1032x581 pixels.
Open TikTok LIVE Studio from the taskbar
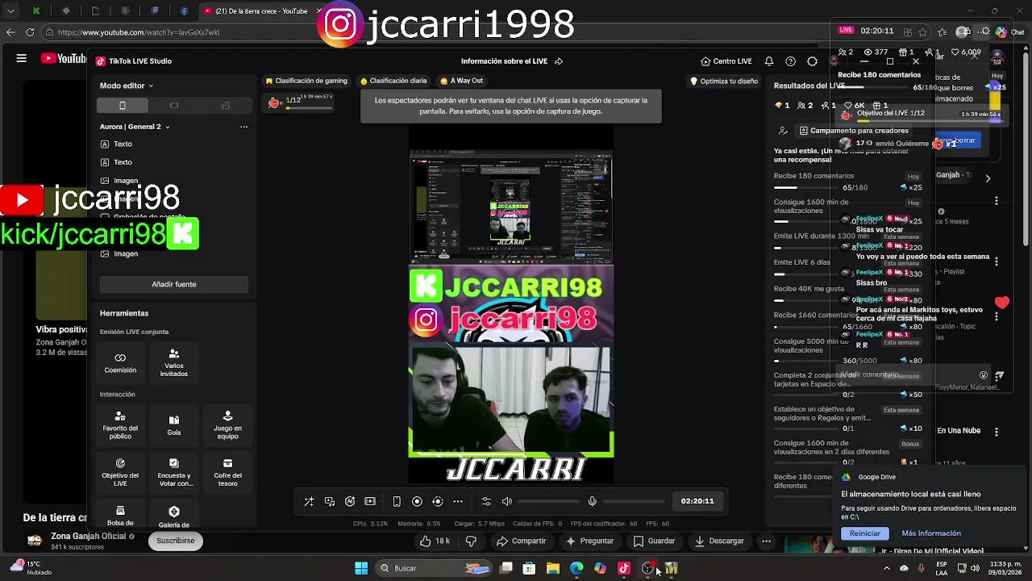coord(623,568)
